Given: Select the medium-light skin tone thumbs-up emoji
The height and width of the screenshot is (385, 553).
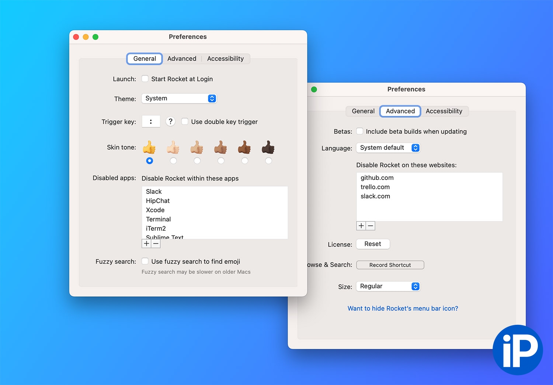Looking at the screenshot, I should [x=197, y=147].
